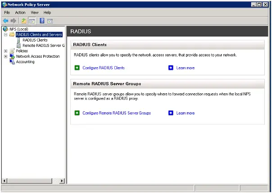Select Accounting tree item
The width and height of the screenshot is (272, 193).
[x=25, y=62]
